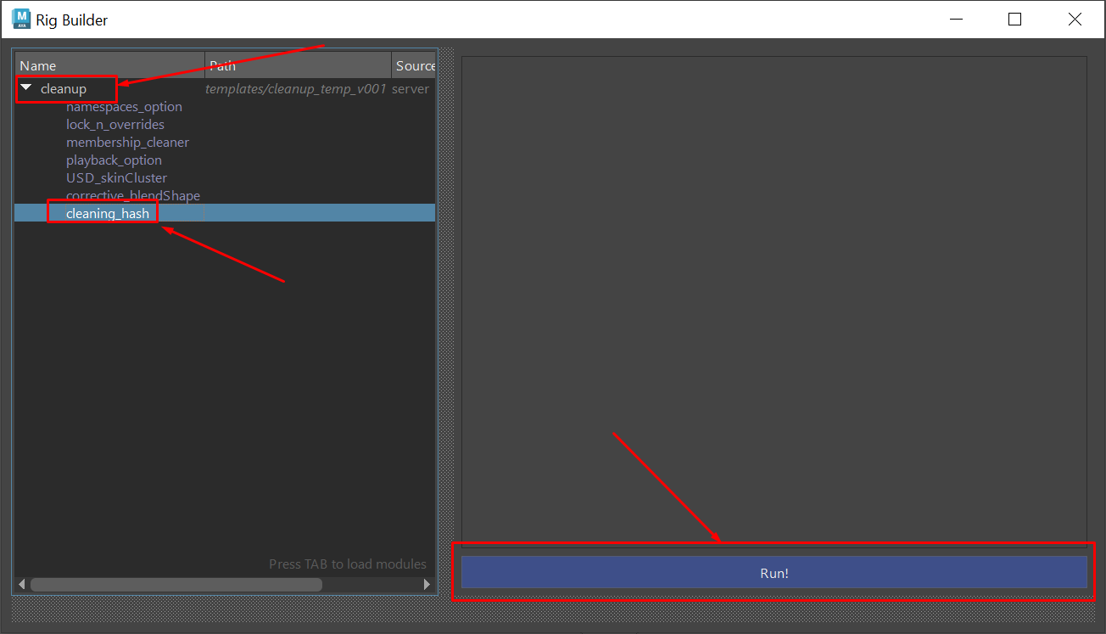
Task: Click the Name column header
Action: (x=109, y=65)
